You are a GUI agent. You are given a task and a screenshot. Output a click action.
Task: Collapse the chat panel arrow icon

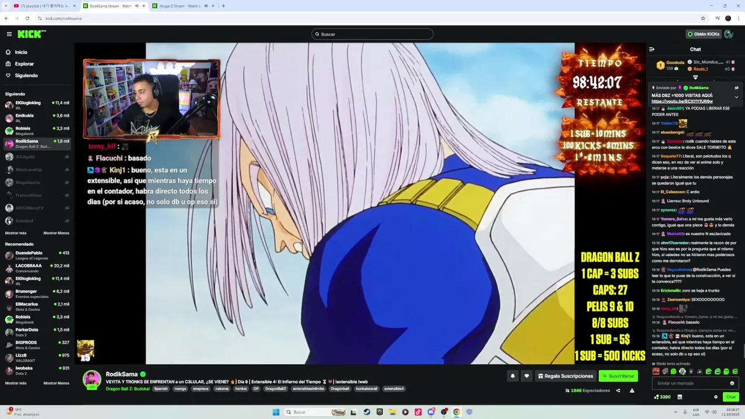[x=652, y=49]
